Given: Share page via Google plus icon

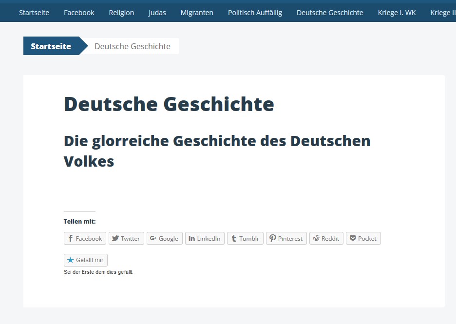Looking at the screenshot, I should (164, 238).
